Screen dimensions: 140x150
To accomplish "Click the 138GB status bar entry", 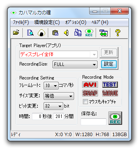I will 120,135.
